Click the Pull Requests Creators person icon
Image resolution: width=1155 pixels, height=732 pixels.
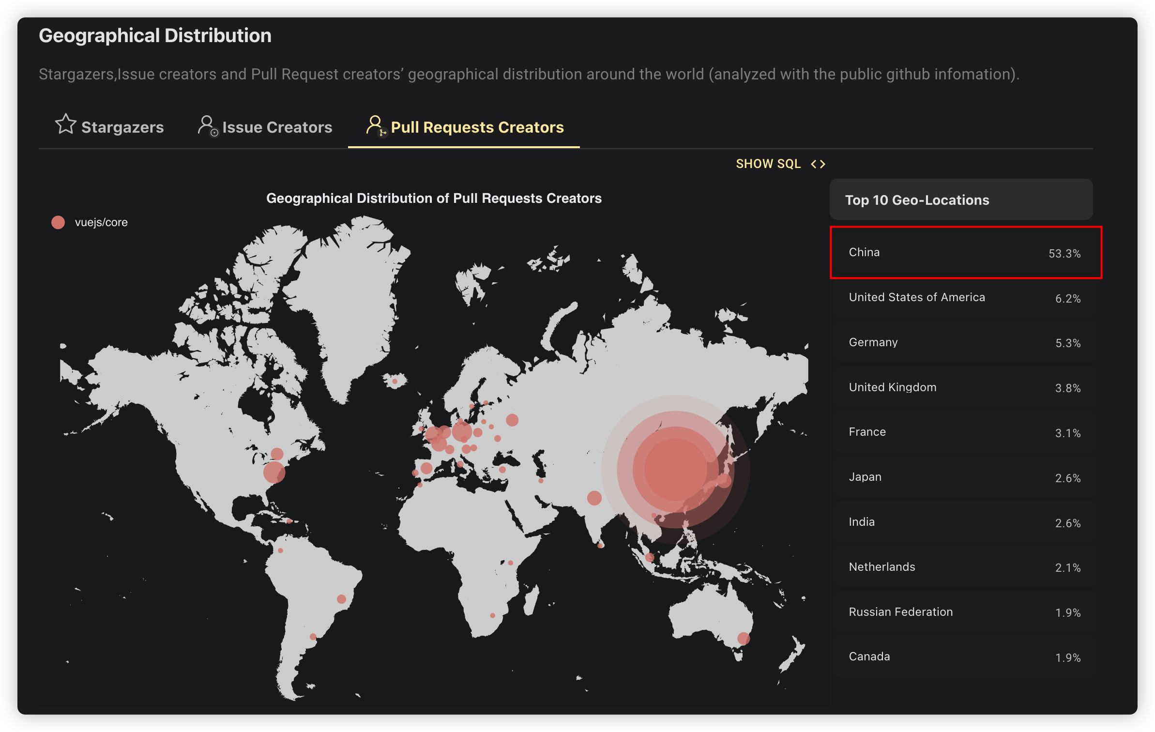(x=375, y=125)
